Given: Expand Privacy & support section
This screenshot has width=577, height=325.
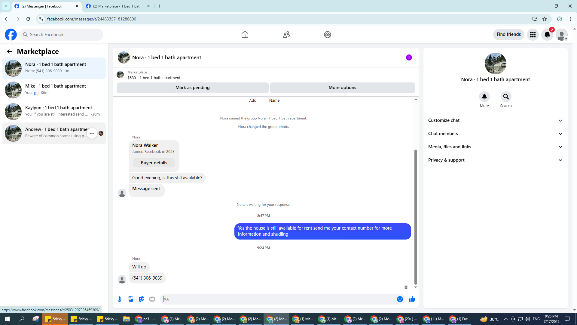Looking at the screenshot, I should tap(496, 160).
